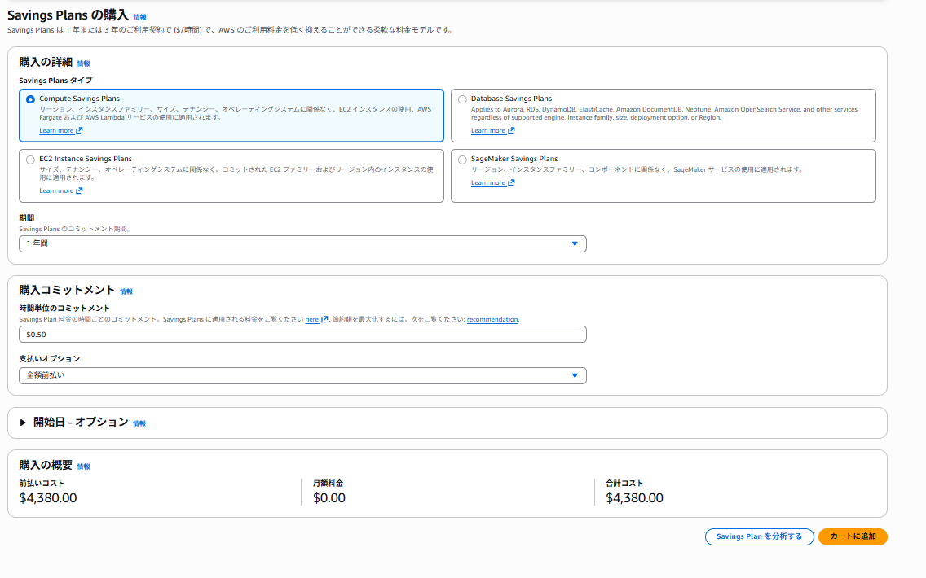Image resolution: width=926 pixels, height=578 pixels.
Task: Click the Savings Plan を分析する button
Action: point(759,536)
